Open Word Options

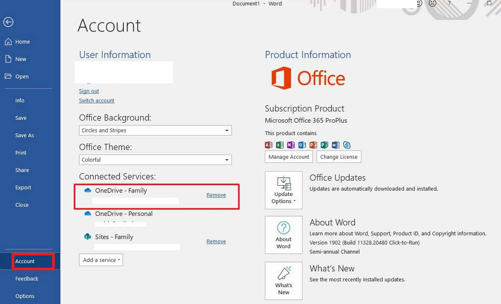pos(25,296)
